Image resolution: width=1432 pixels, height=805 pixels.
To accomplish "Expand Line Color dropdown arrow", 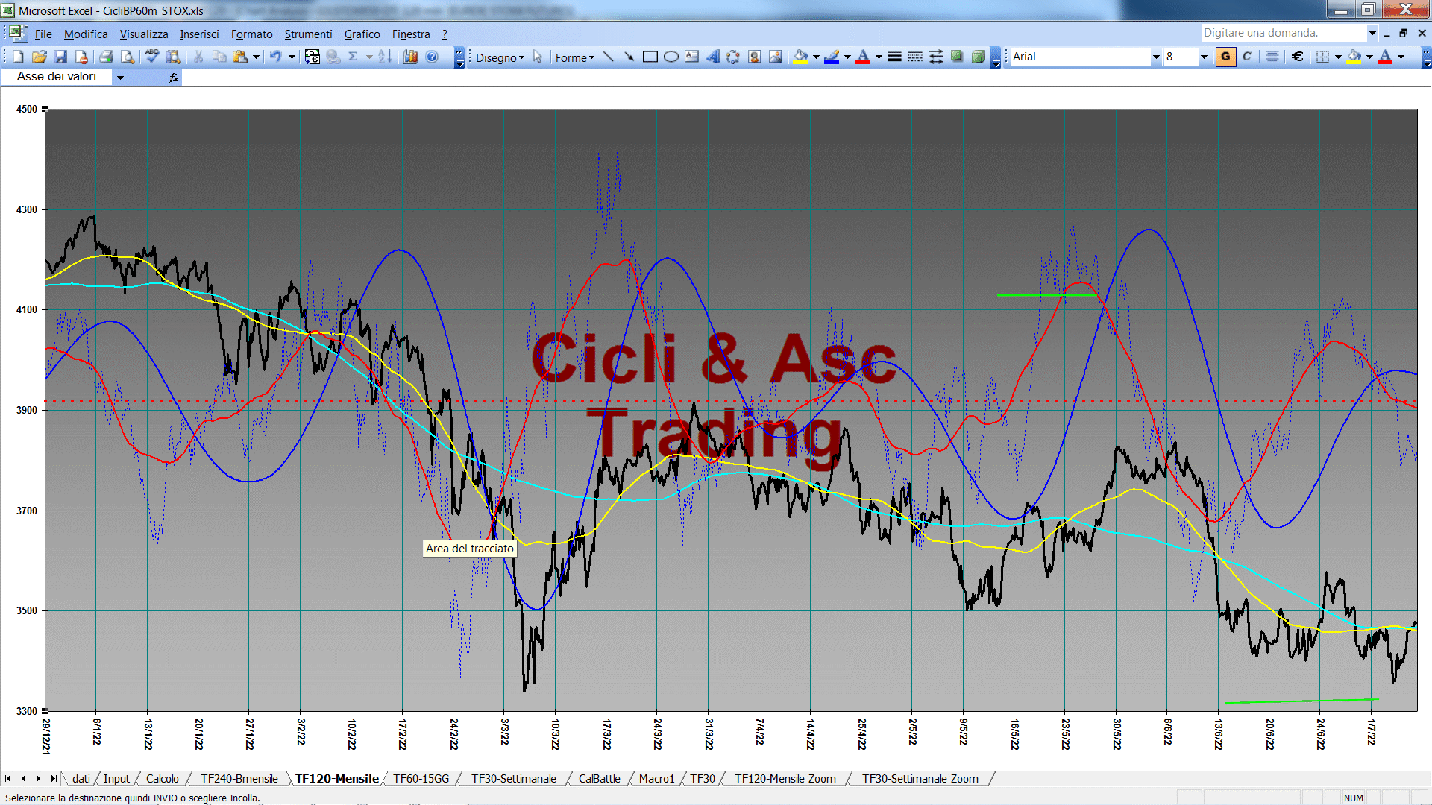I will pos(847,57).
